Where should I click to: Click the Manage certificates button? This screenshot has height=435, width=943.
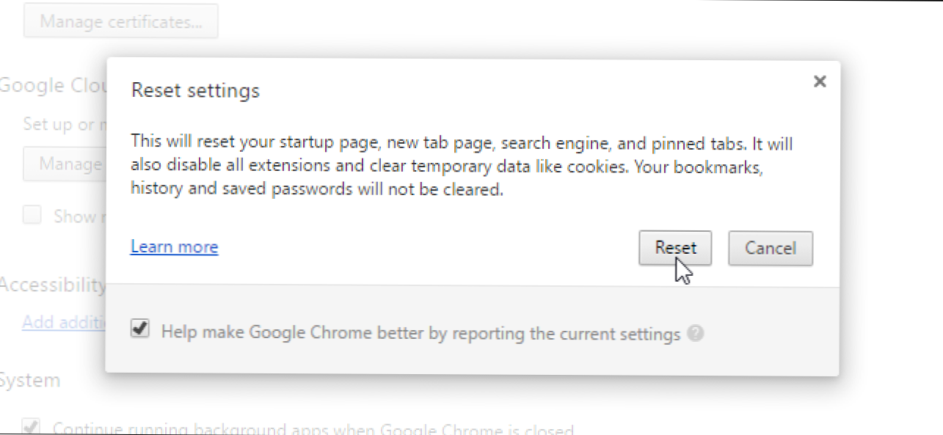[x=121, y=22]
